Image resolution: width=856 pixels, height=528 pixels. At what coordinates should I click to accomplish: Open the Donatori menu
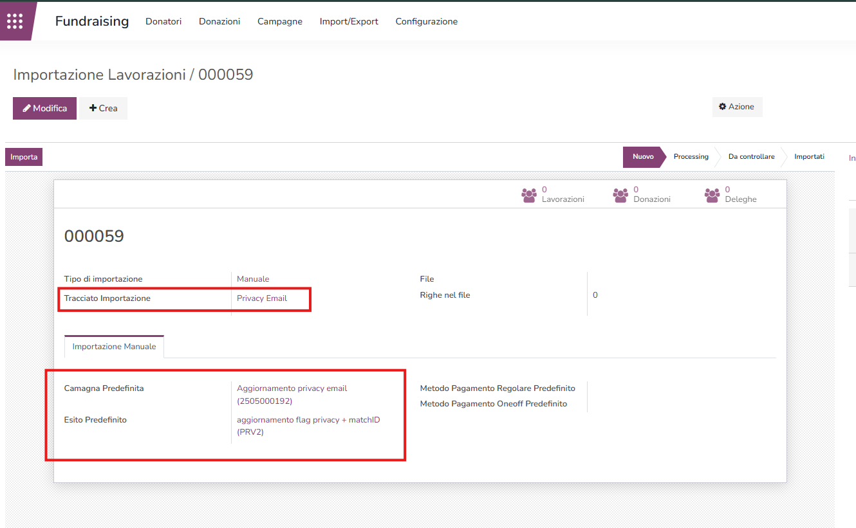(x=163, y=21)
